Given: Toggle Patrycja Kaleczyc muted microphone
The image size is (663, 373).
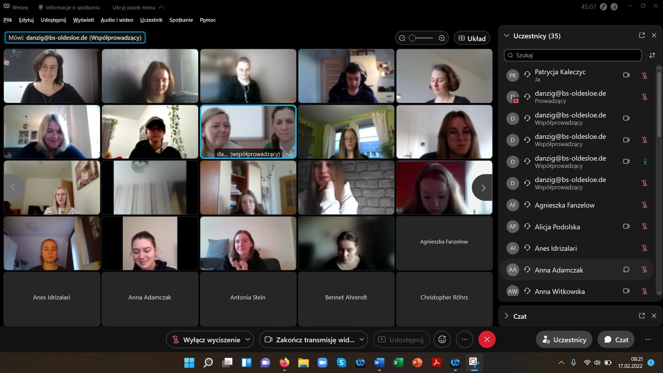Looking at the screenshot, I should (x=645, y=75).
